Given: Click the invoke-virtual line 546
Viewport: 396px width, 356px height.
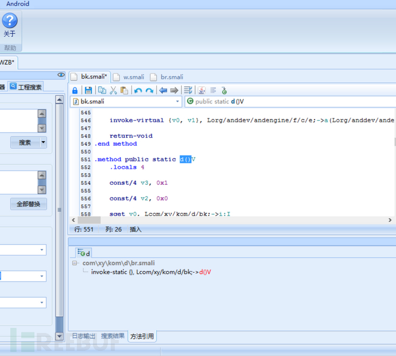Looking at the screenshot, I should pyautogui.click(x=252, y=120).
